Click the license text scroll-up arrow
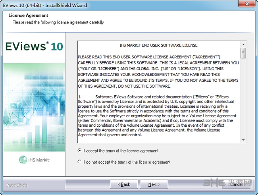The height and width of the screenshot is (195, 258). point(243,44)
